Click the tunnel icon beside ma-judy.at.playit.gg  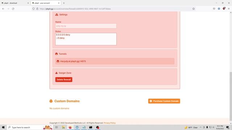click(x=58, y=61)
